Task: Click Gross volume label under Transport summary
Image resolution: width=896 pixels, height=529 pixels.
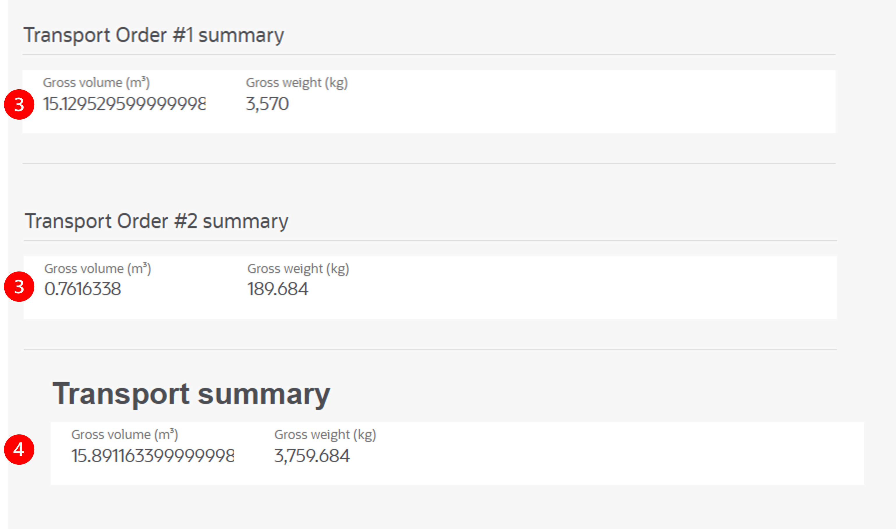Action: pyautogui.click(x=125, y=434)
